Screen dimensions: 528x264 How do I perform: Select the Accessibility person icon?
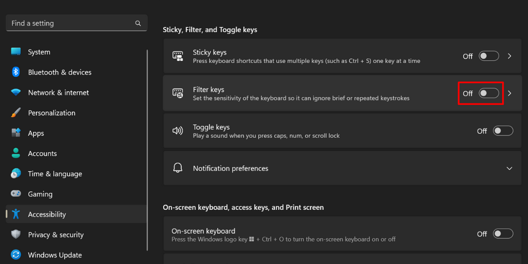pyautogui.click(x=15, y=214)
